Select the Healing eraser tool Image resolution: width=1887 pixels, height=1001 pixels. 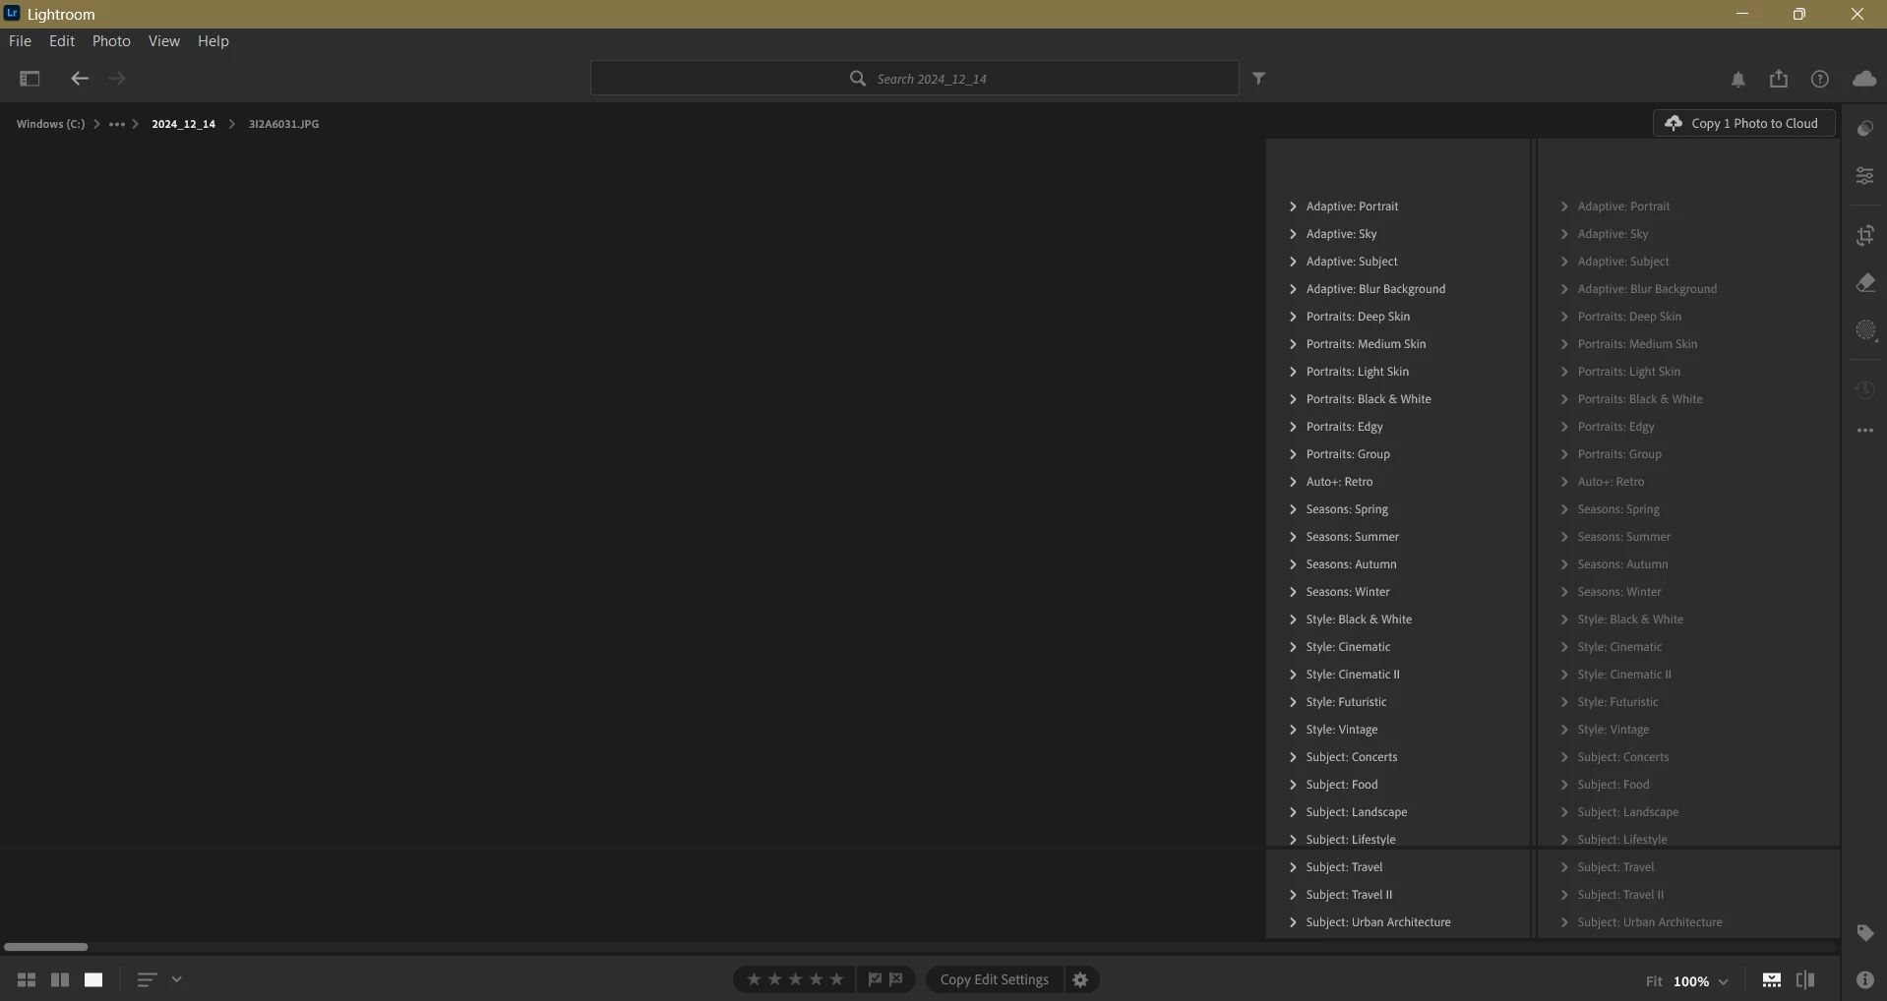1865,283
